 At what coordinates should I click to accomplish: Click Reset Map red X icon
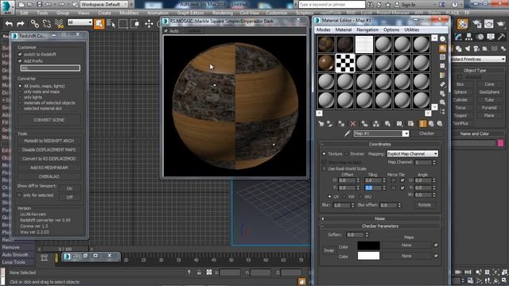pyautogui.click(x=353, y=124)
